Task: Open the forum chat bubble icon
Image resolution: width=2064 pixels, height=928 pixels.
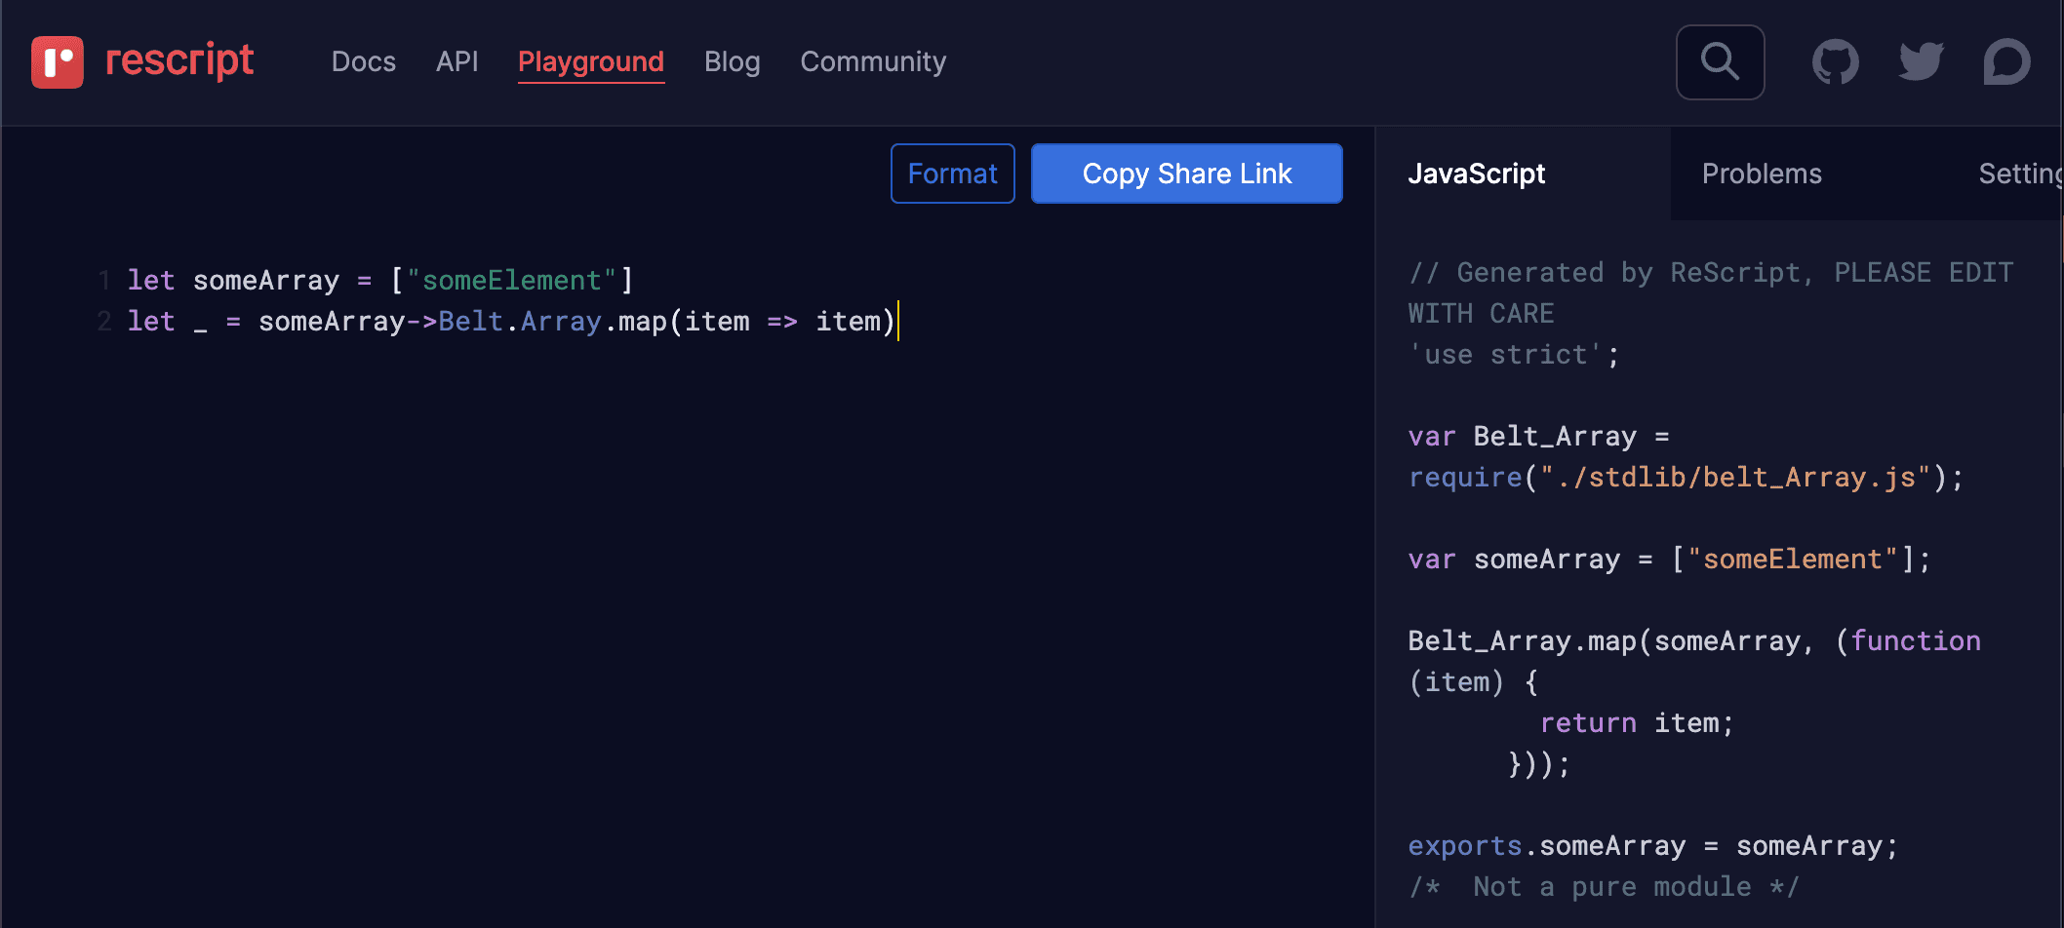Action: 2006,62
